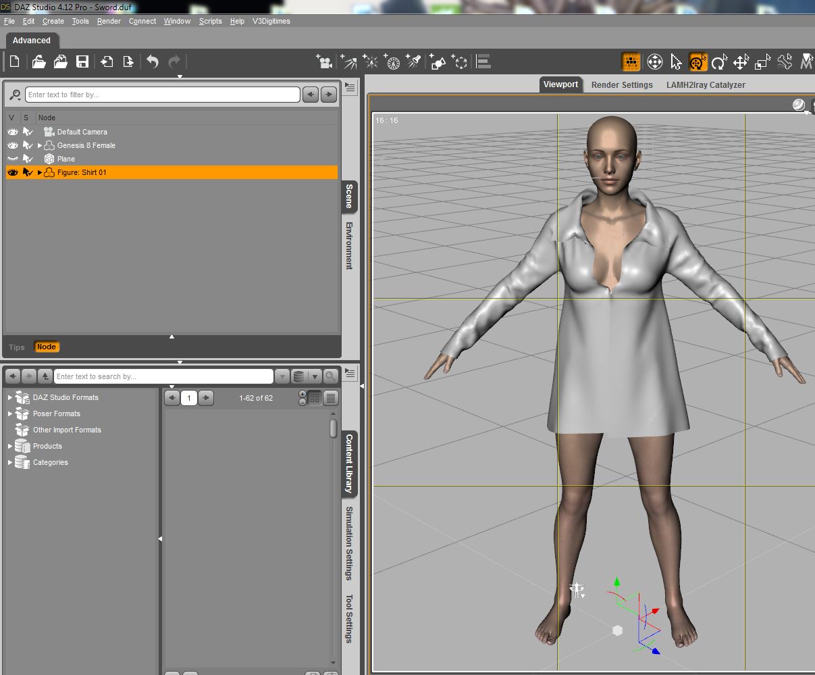Select the Node Selection arrow tool
Image resolution: width=815 pixels, height=675 pixels.
(676, 62)
